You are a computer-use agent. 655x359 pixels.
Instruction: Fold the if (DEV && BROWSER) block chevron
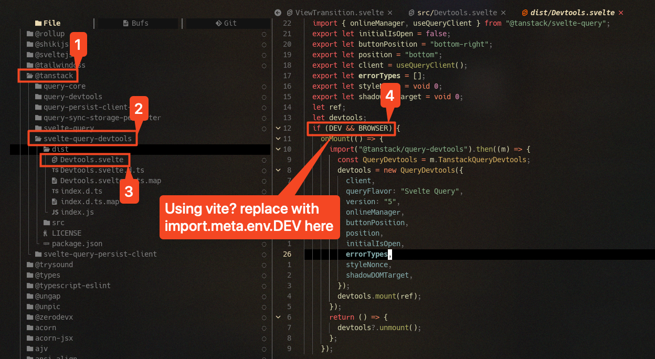click(x=278, y=128)
